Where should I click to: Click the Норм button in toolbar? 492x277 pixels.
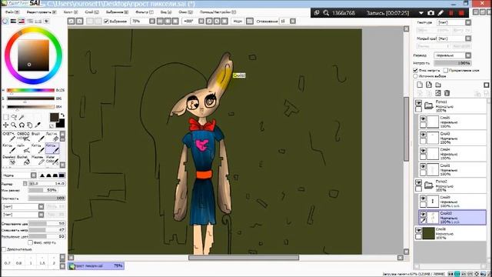tap(238, 21)
